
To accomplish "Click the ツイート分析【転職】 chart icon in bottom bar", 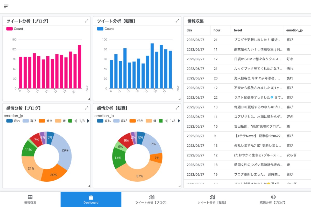I will [213, 197].
